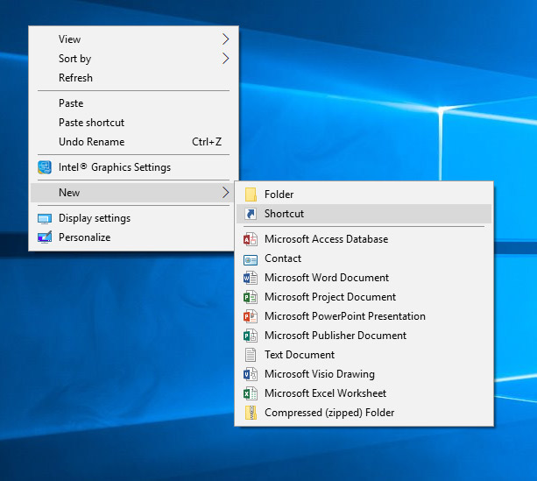Viewport: 537px width, 481px height.
Task: Click the Visio Drawing file icon
Action: (x=251, y=374)
